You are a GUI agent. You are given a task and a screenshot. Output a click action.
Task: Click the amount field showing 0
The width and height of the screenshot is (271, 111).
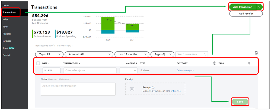128,70
